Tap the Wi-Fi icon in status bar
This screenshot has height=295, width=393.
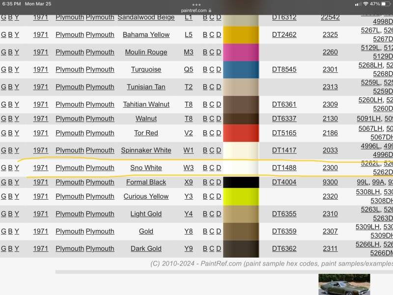pos(365,4)
